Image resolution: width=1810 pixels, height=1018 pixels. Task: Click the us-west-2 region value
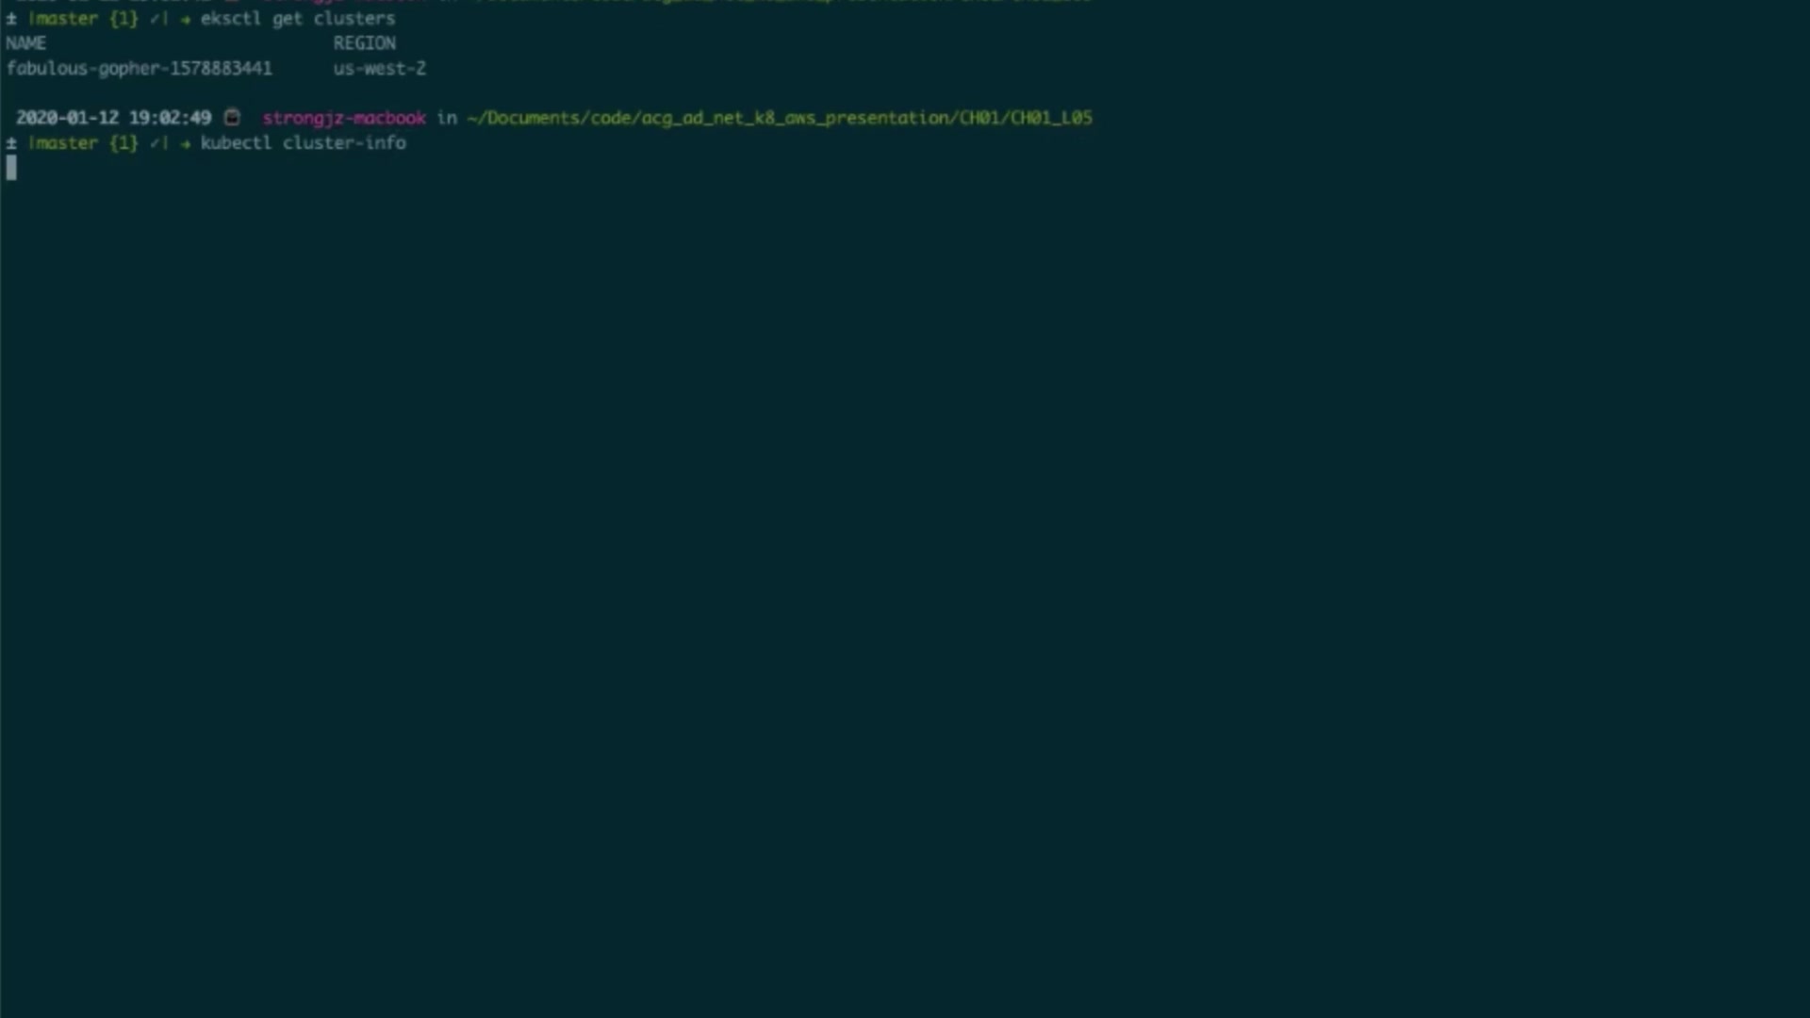379,69
